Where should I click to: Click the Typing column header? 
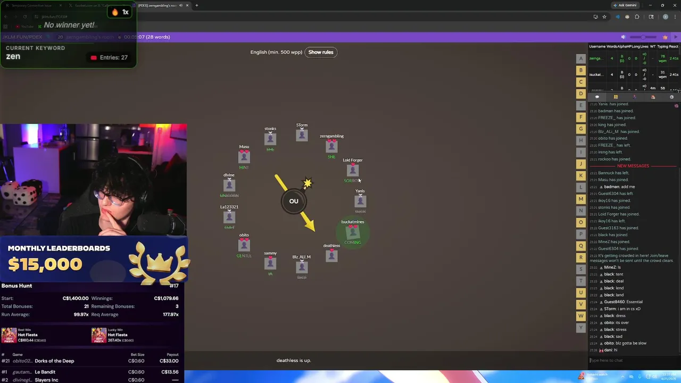tap(663, 46)
